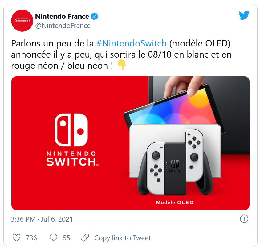
Task: Click the 55 replies count
Action: [67, 238]
